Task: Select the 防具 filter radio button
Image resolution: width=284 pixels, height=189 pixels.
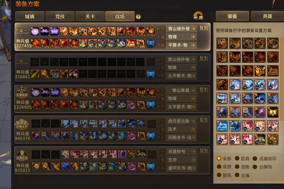Action: [x=237, y=159]
